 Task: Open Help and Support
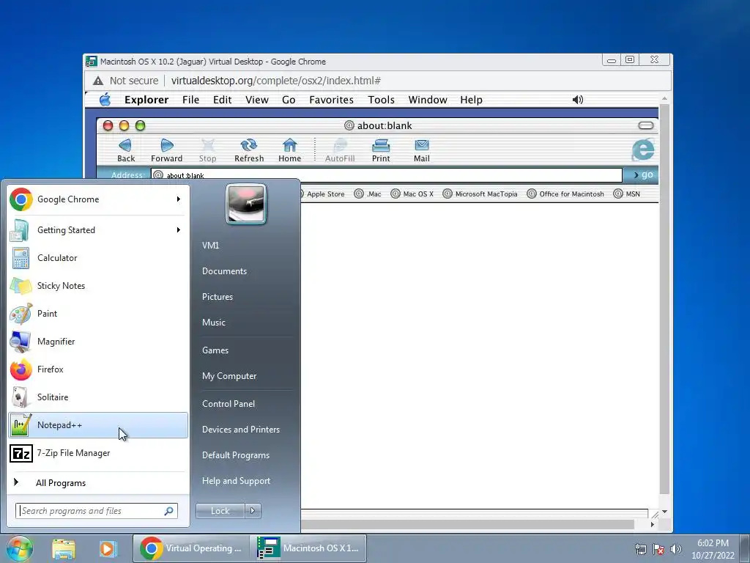click(236, 481)
